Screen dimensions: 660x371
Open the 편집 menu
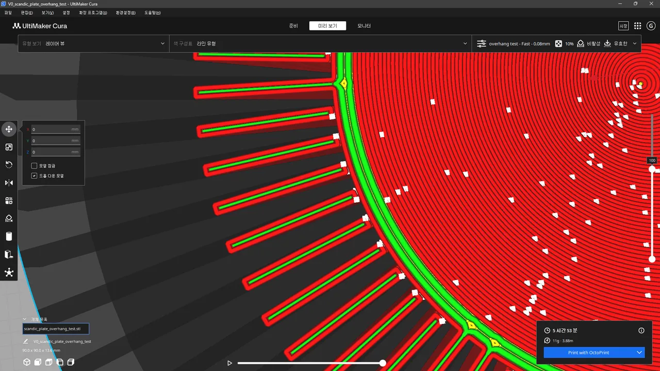27,12
